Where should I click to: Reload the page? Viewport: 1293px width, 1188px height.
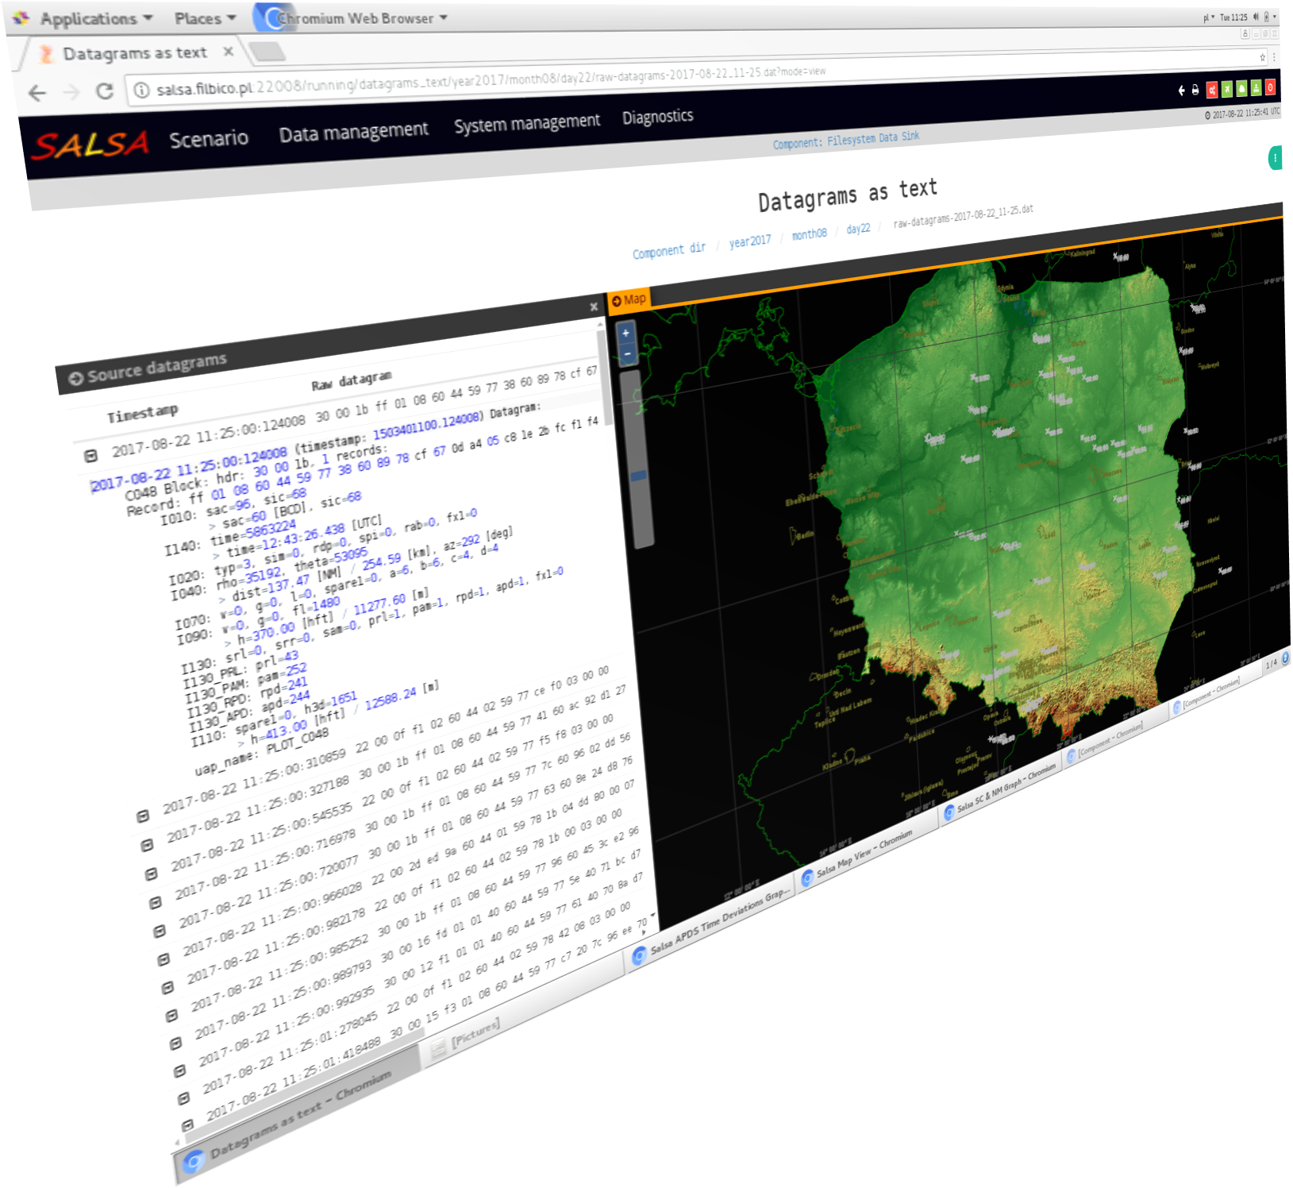coord(104,91)
